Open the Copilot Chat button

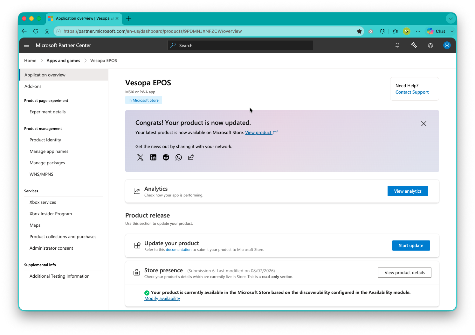[436, 31]
